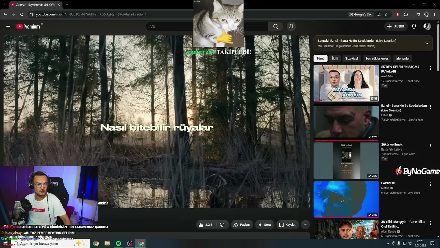Screen dimensions: 440x248
Task: Click the YouTube search magnifier button
Action: pyautogui.click(x=276, y=27)
